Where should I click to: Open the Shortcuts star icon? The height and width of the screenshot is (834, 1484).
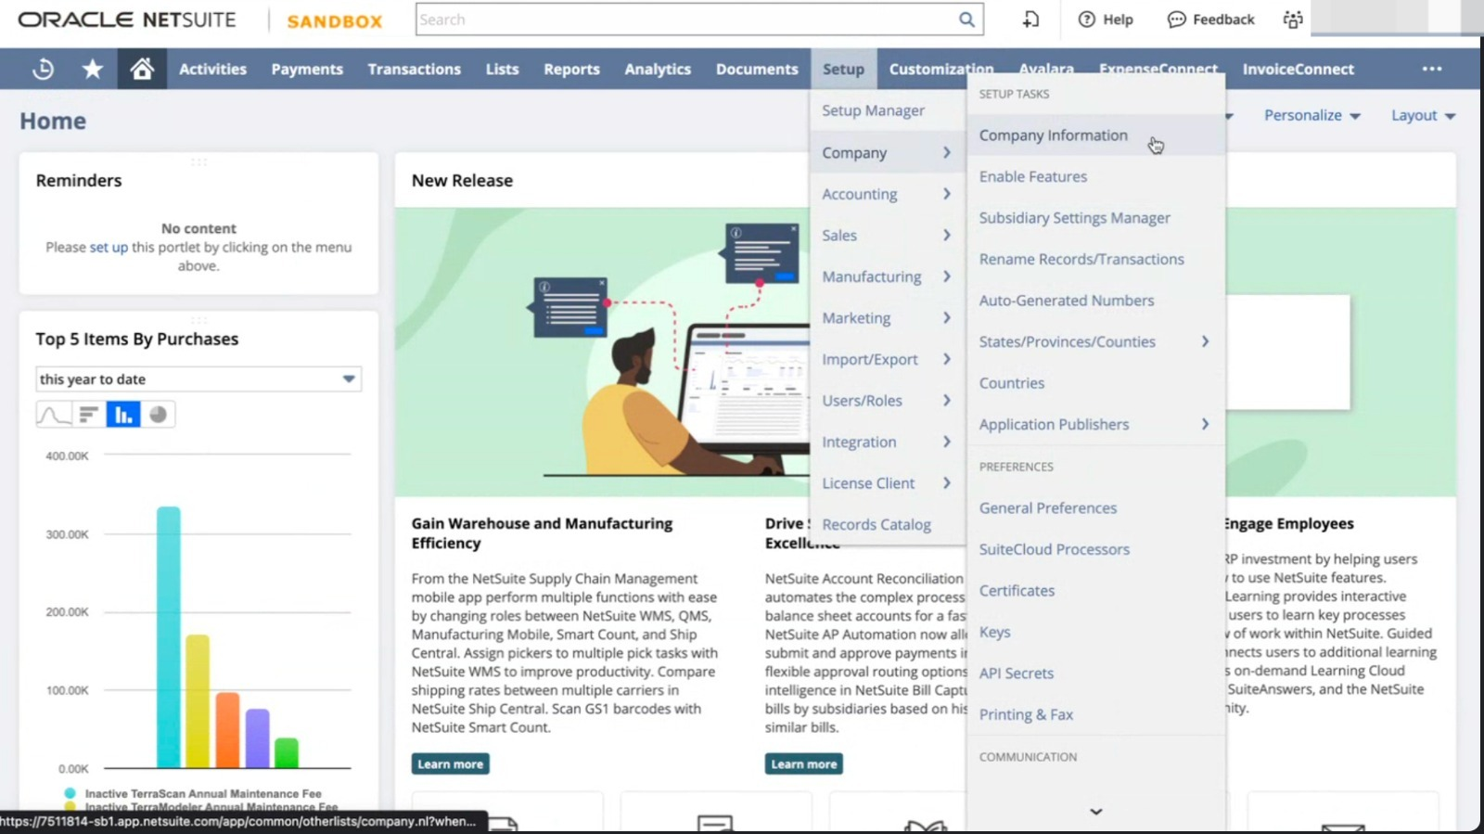(x=93, y=69)
